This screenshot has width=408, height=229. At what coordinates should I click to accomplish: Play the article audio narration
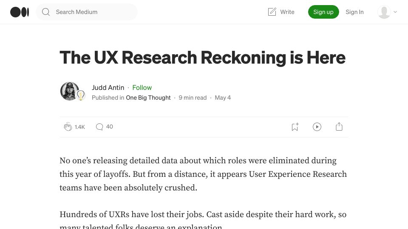point(317,127)
